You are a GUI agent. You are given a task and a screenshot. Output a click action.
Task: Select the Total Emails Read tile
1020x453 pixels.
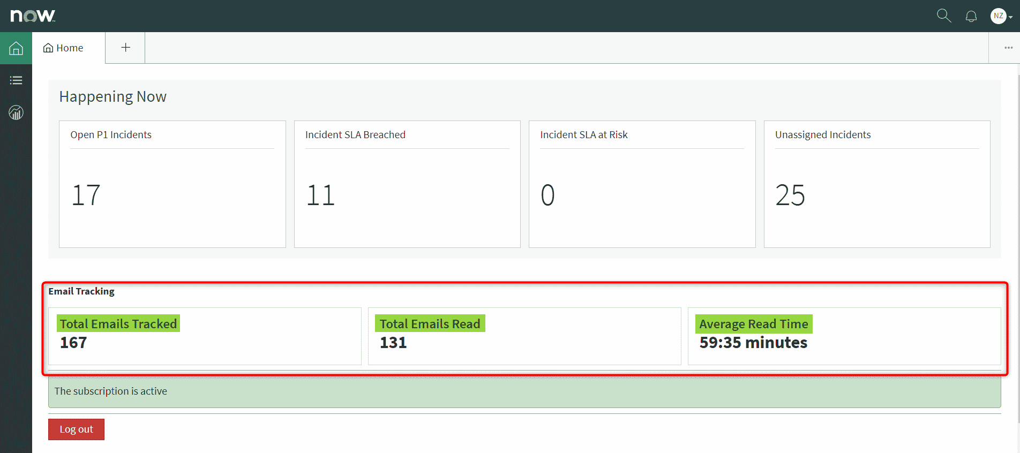524,336
